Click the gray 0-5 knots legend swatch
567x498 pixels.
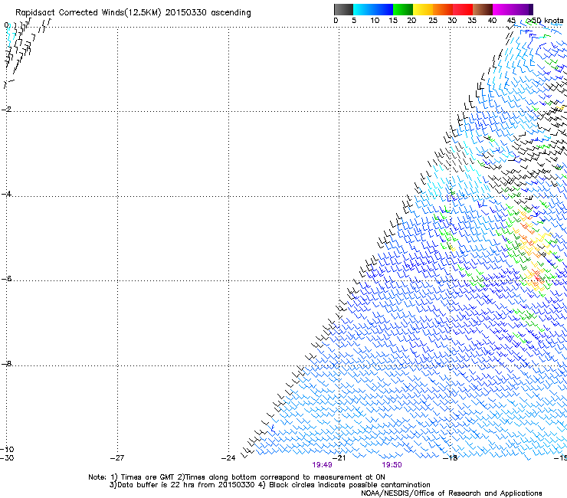(x=343, y=9)
